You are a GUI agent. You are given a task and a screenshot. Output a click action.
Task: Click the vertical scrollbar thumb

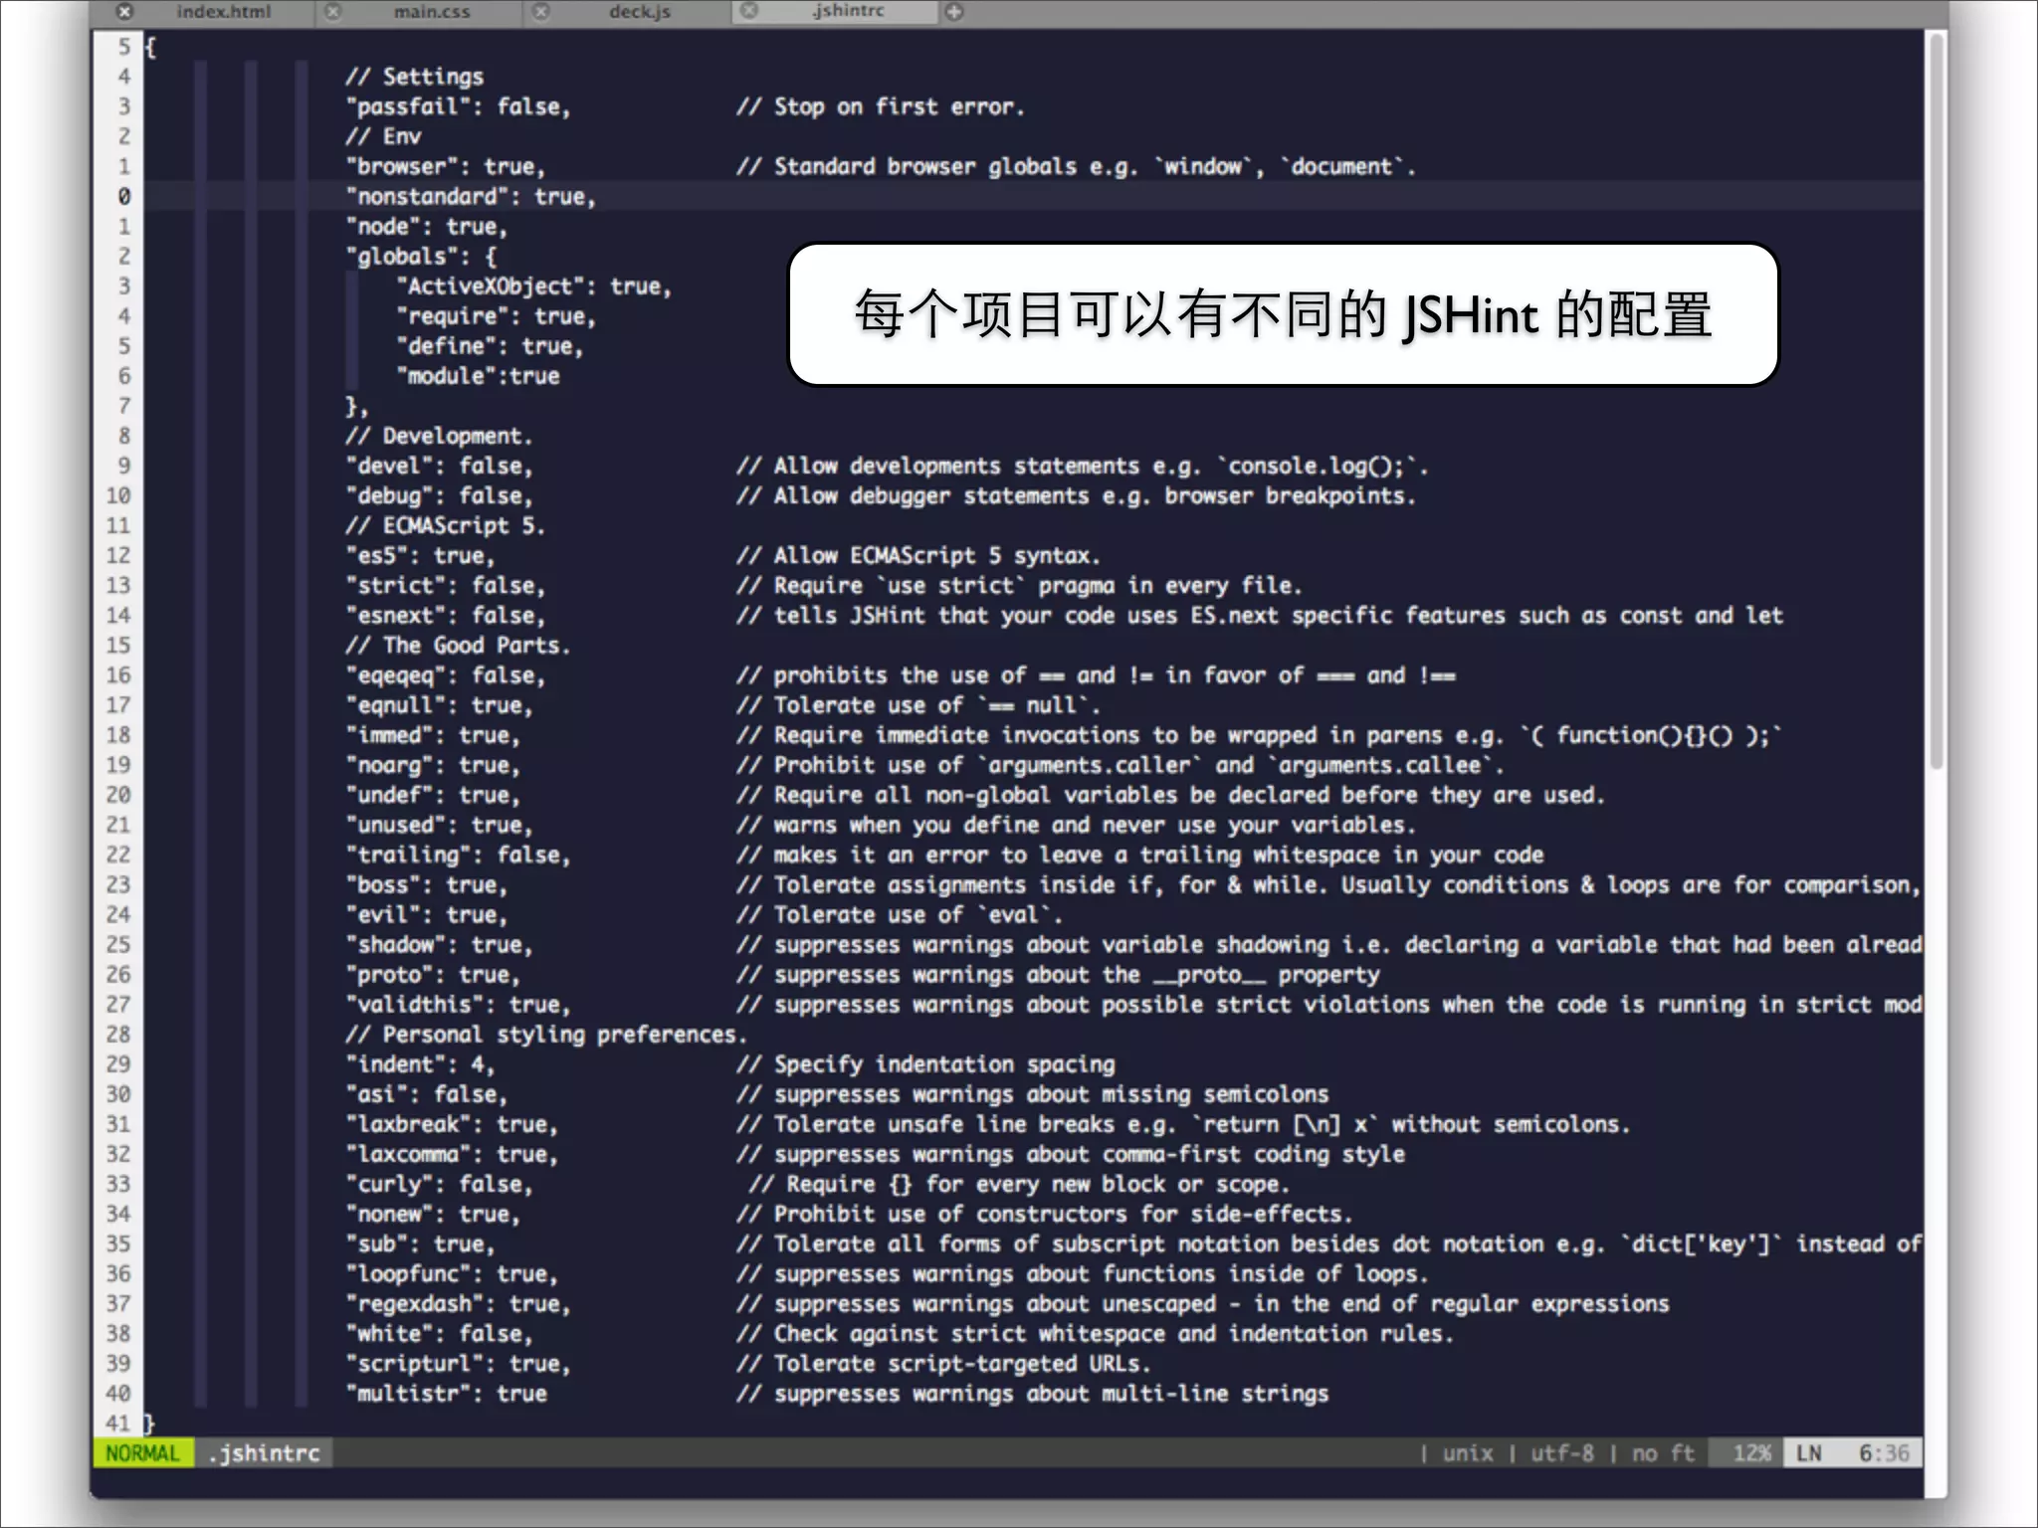coord(1936,401)
